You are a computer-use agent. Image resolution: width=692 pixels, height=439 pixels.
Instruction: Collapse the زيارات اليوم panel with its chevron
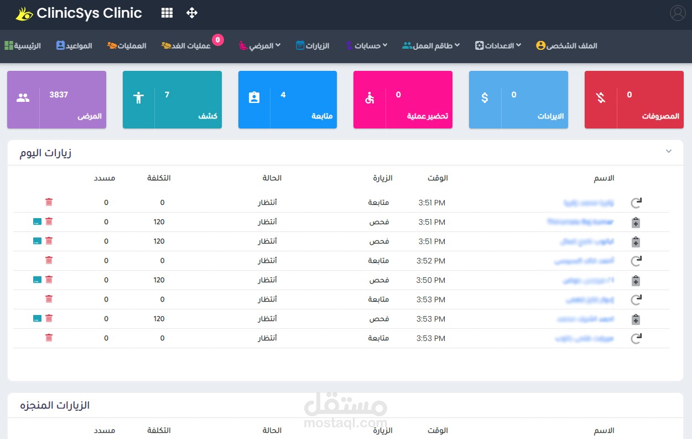tap(668, 151)
